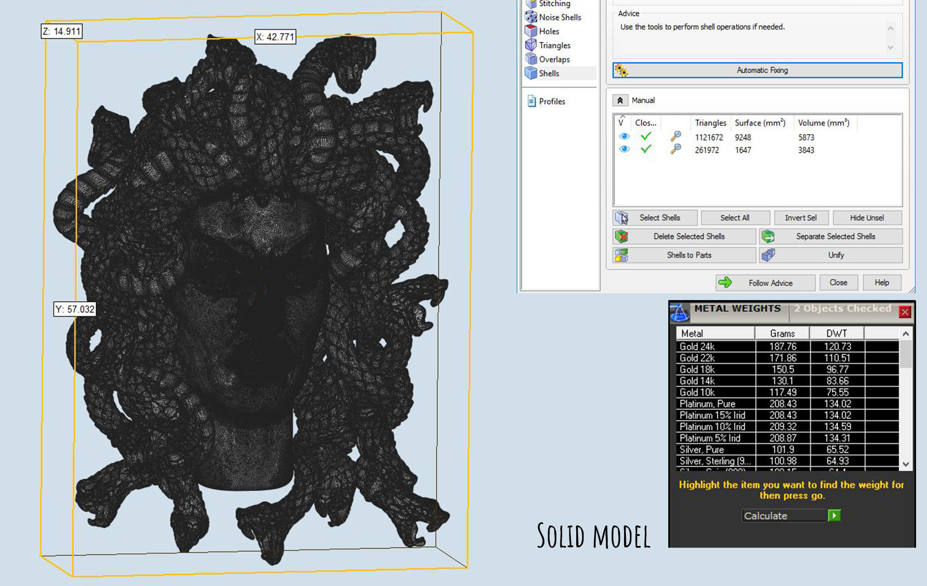Click the Y: 57.032 dimension label
The width and height of the screenshot is (927, 586).
75,309
